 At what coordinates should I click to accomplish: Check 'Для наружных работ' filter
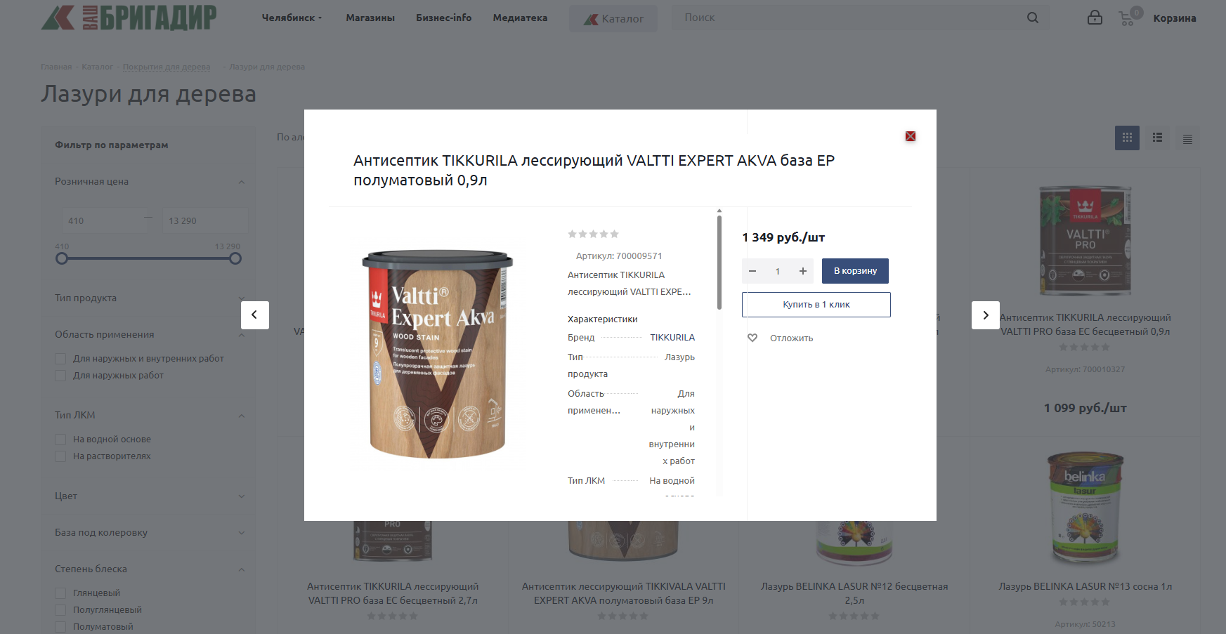[x=60, y=376]
